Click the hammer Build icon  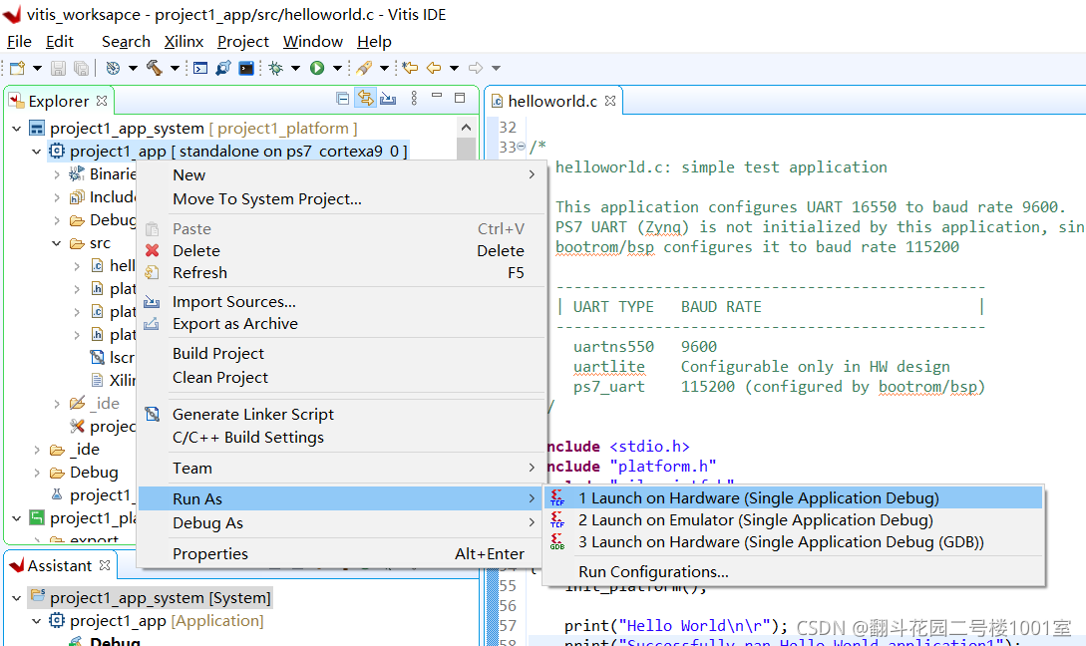click(x=154, y=68)
